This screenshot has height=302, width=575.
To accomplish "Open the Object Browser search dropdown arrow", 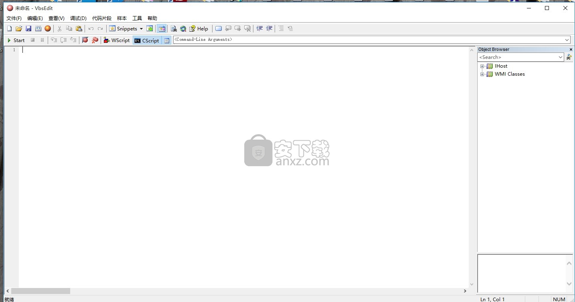I will pyautogui.click(x=561, y=57).
